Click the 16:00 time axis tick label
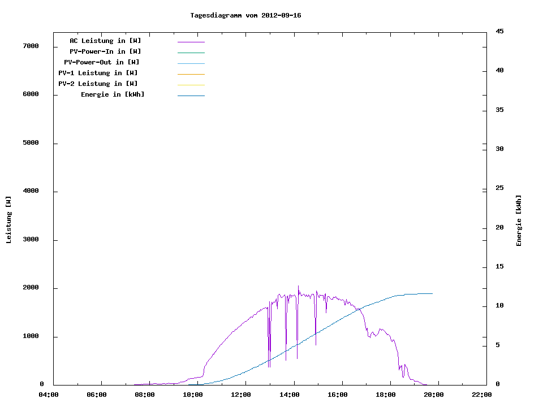The height and width of the screenshot is (407, 543). point(338,395)
